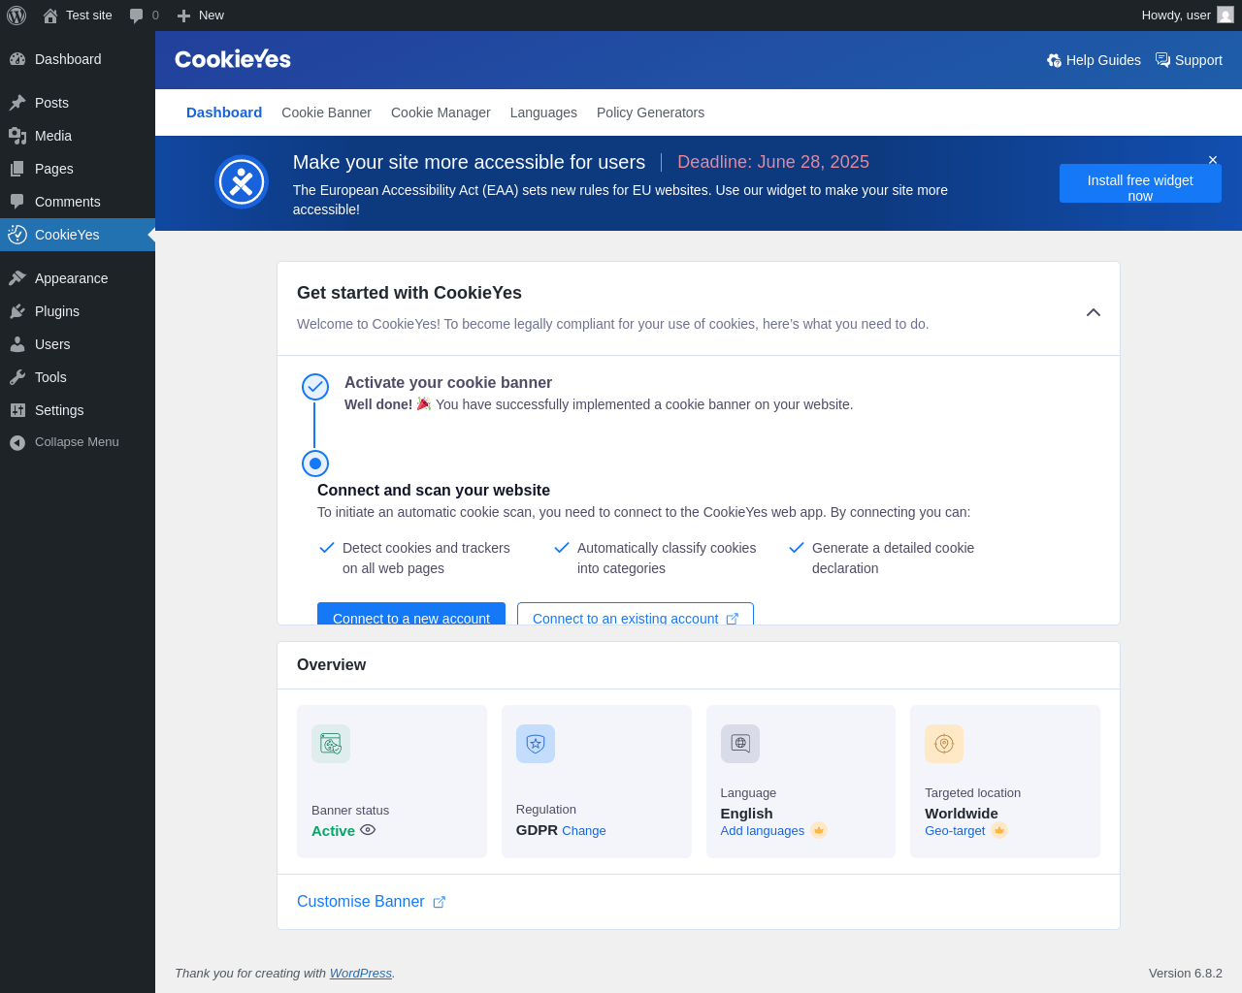Switch to the Dashboard tab in CookieYes
This screenshot has width=1242, height=993.
click(x=224, y=112)
